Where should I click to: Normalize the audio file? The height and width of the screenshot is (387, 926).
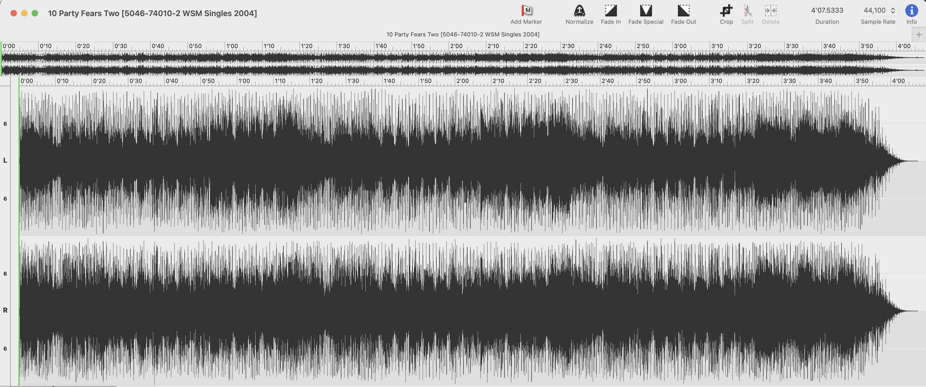click(x=579, y=11)
